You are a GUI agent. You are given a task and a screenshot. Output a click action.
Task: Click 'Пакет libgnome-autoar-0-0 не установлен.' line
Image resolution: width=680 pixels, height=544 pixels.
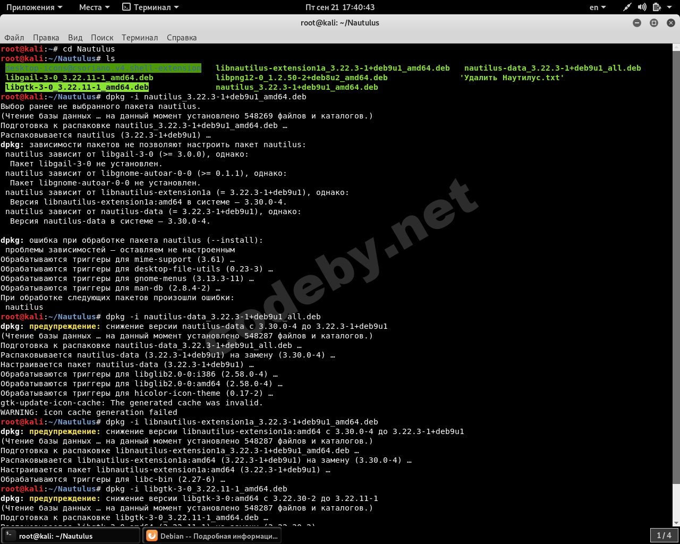coord(105,183)
